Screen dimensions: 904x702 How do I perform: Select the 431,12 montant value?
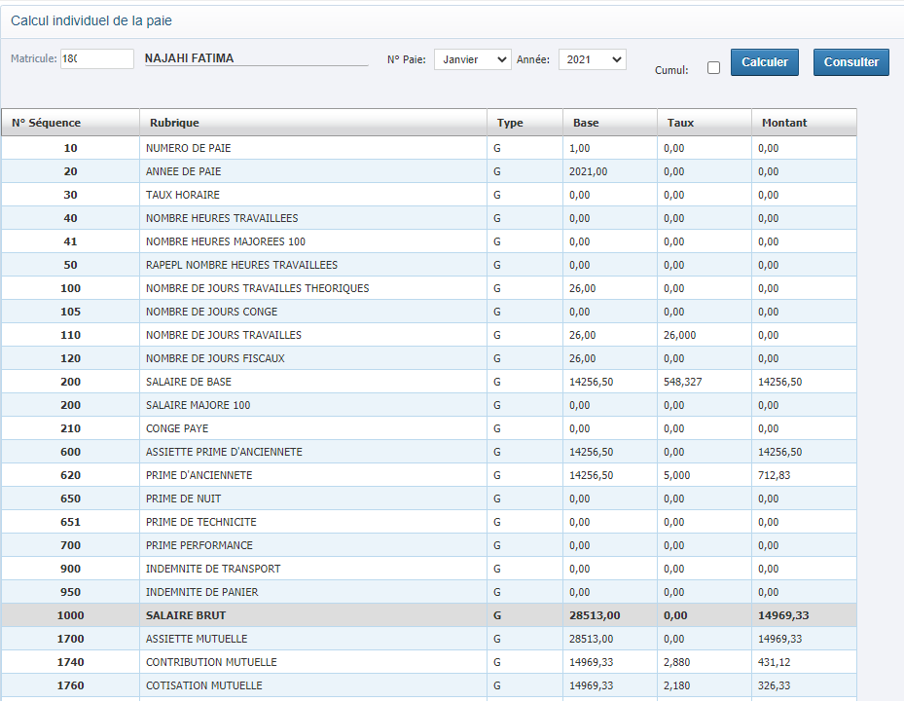click(x=775, y=662)
